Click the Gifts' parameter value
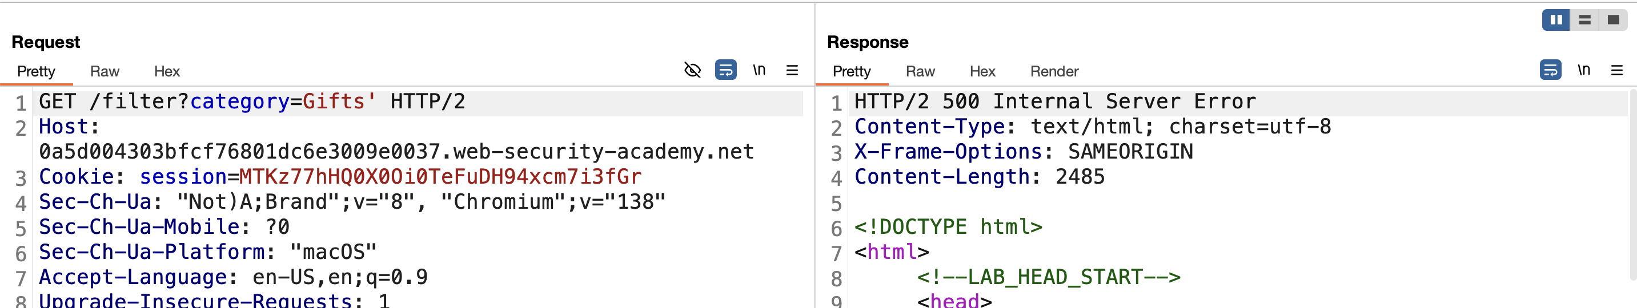This screenshot has height=308, width=1637. 340,102
